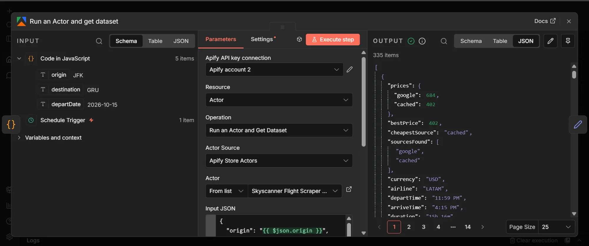Go to output page 14
This screenshot has width=589, height=246.
click(468, 227)
